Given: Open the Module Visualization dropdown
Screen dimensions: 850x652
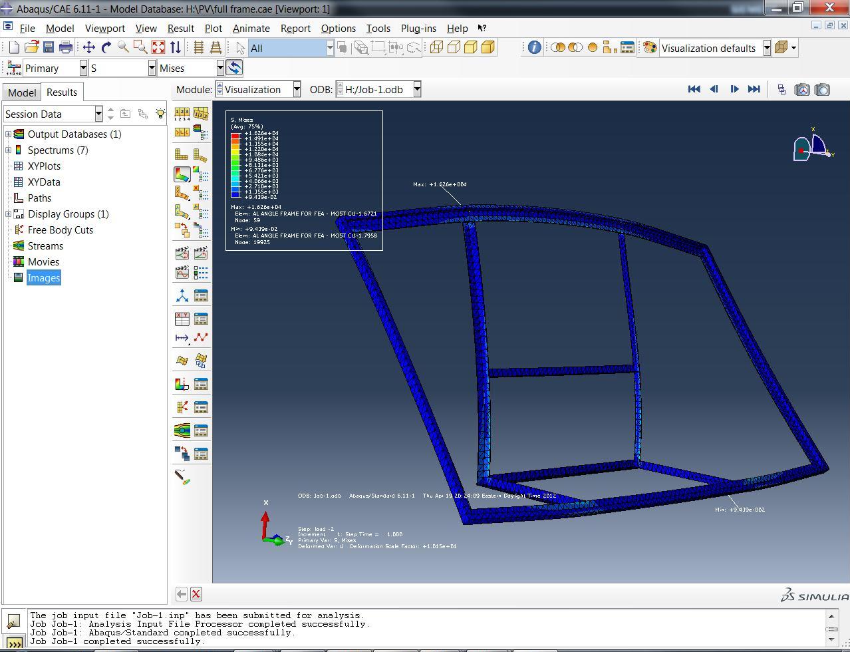Looking at the screenshot, I should tap(297, 89).
